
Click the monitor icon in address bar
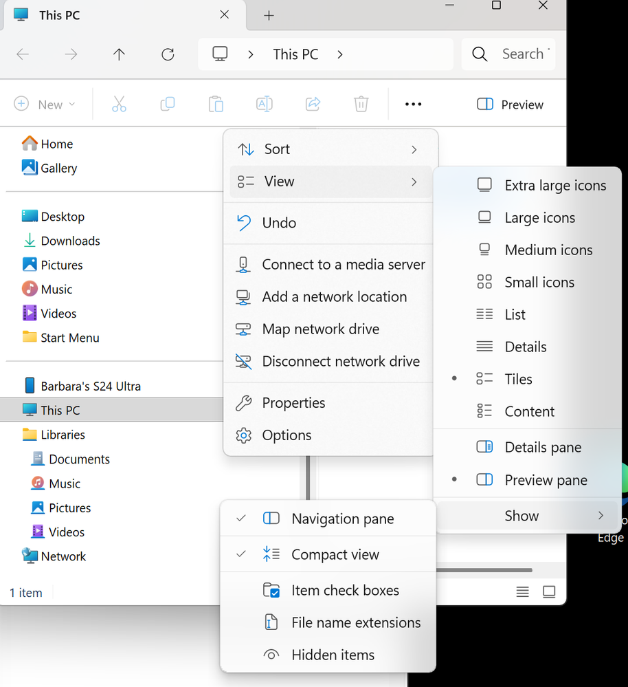[220, 54]
